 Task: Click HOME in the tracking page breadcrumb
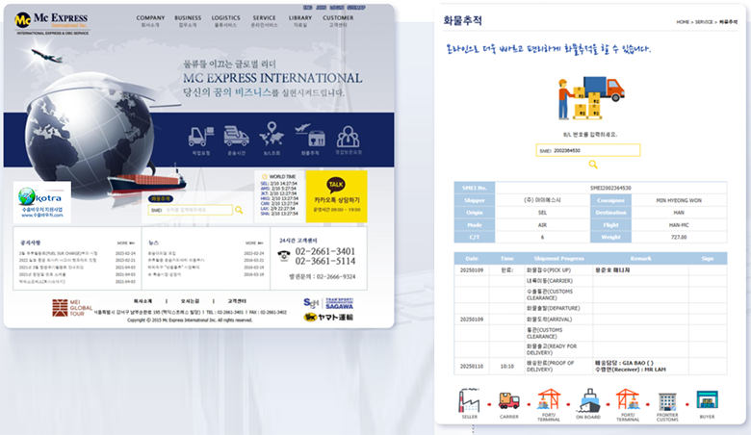683,22
